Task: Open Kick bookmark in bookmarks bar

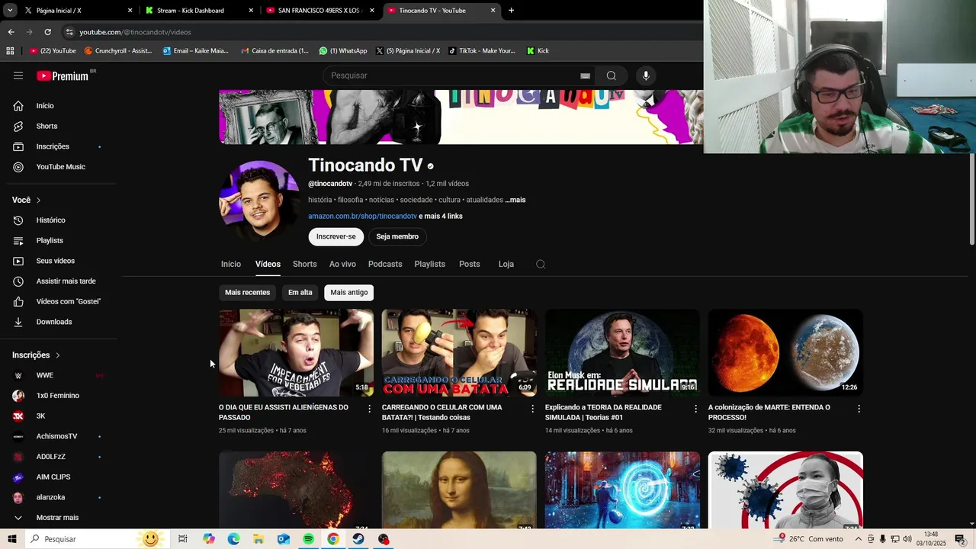Action: point(538,51)
